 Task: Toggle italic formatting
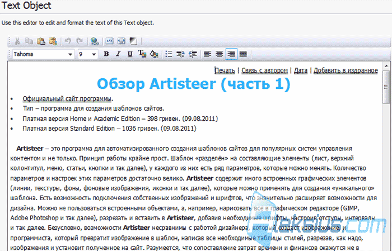click(x=118, y=54)
